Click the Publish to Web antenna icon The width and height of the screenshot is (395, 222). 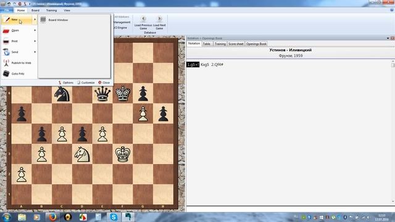coord(6,63)
